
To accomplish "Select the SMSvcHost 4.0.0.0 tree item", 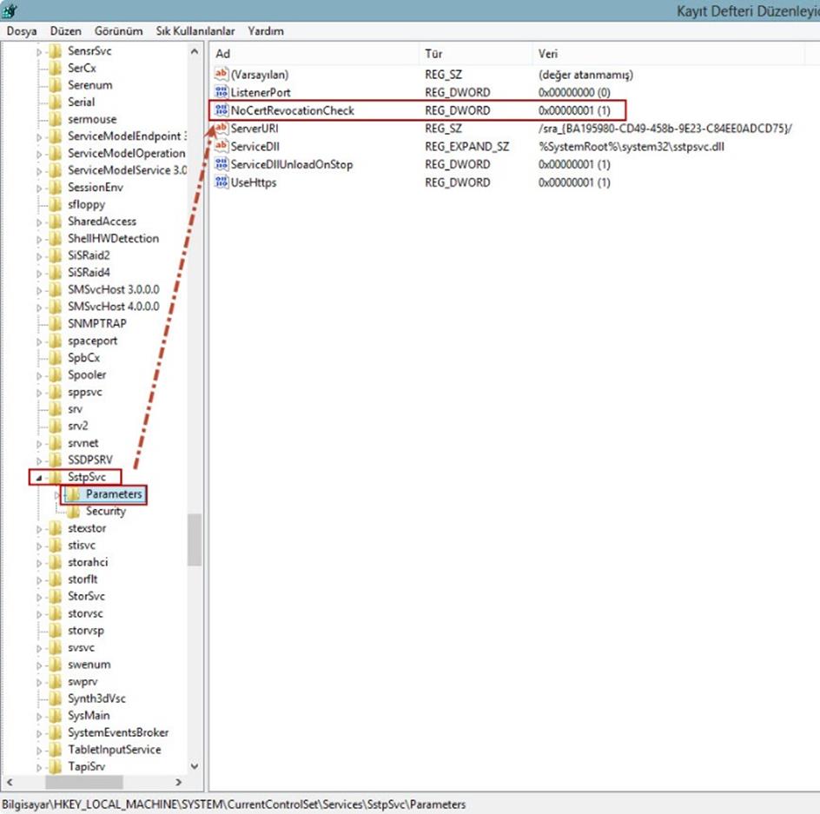I will coord(114,306).
